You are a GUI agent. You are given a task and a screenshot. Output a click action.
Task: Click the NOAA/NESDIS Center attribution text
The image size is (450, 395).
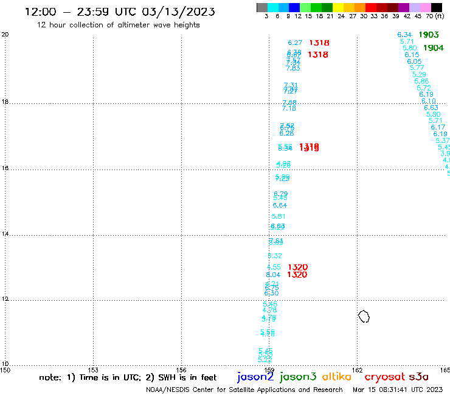pyautogui.click(x=244, y=390)
